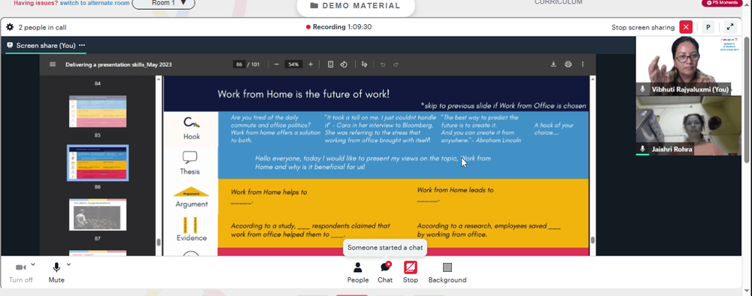
Task: Click 'Someone started a chat' tooltip
Action: pos(385,248)
